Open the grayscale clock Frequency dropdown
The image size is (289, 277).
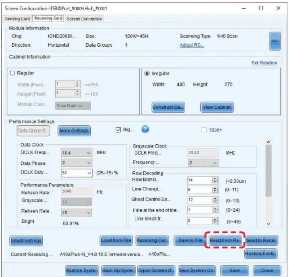coord(203,163)
